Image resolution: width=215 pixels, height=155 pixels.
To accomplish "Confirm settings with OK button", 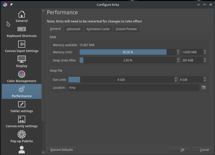I will click(182, 150).
